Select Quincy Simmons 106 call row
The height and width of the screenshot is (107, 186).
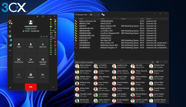(121, 21)
